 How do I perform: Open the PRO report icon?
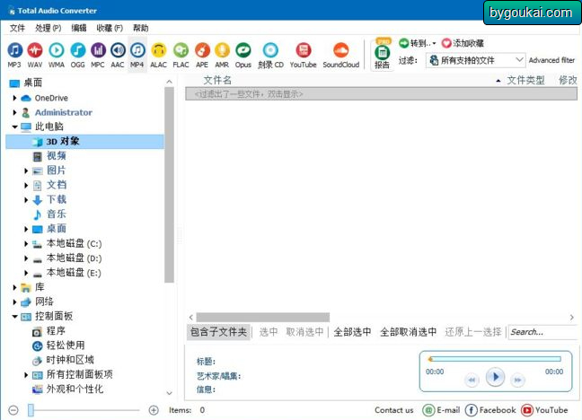[x=382, y=55]
